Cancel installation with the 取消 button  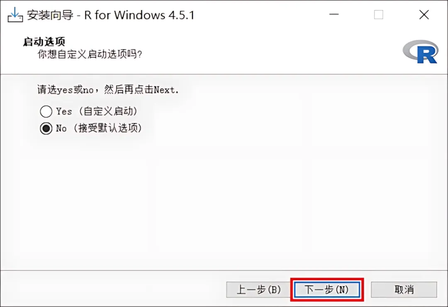coord(404,290)
